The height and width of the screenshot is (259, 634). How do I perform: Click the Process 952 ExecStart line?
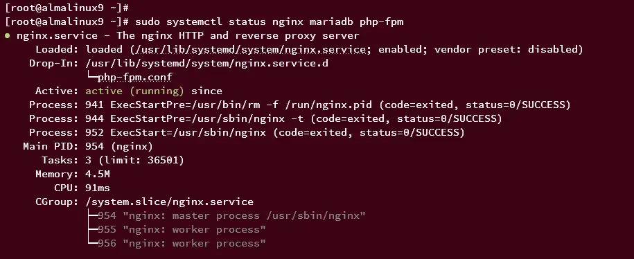pyautogui.click(x=247, y=132)
